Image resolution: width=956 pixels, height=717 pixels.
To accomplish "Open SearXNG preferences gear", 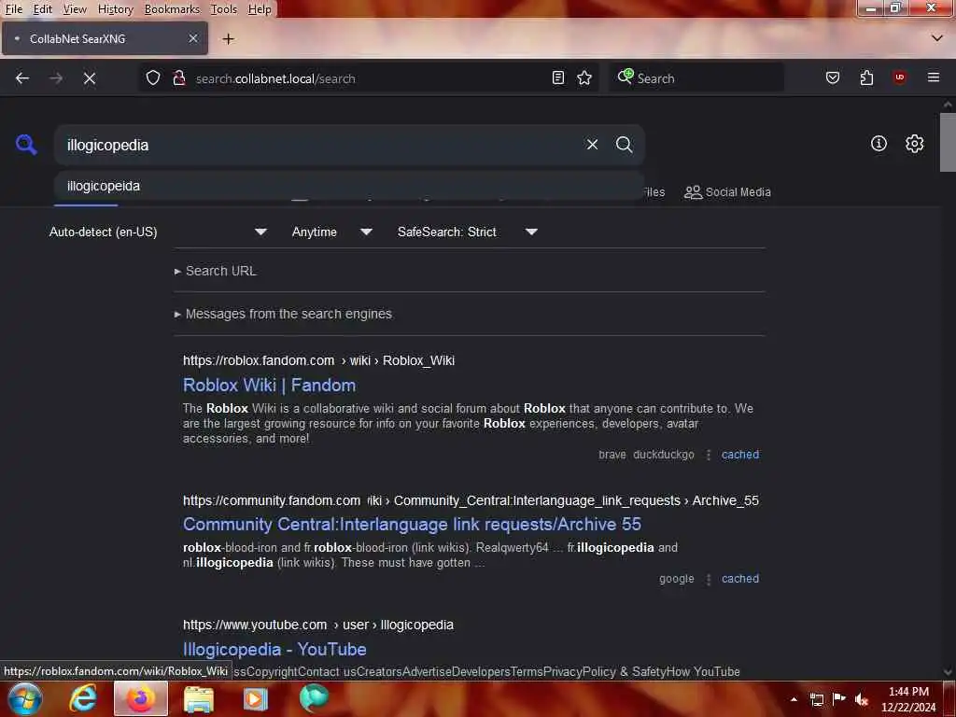I will coord(914,143).
